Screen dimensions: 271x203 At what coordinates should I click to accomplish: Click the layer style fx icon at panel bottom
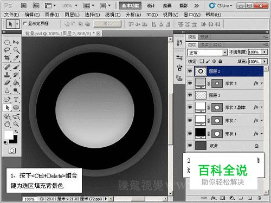pyautogui.click(x=214, y=198)
